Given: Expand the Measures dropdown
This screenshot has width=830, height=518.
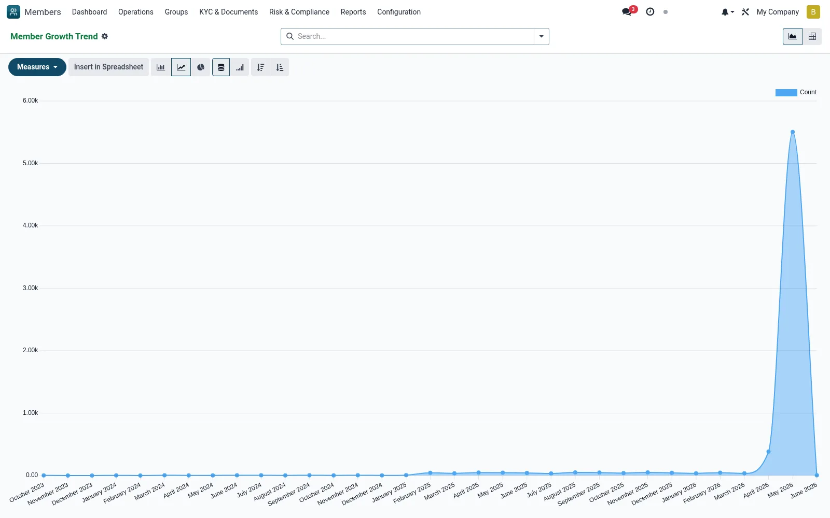Looking at the screenshot, I should click(37, 67).
